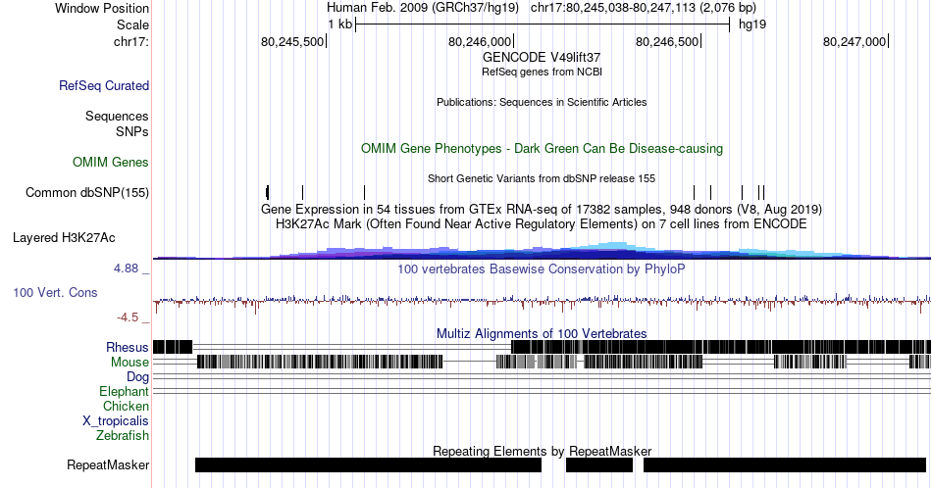The width and height of the screenshot is (932, 488).
Task: Click Publications: Sequences in Scientific Articles title
Action: (x=542, y=102)
